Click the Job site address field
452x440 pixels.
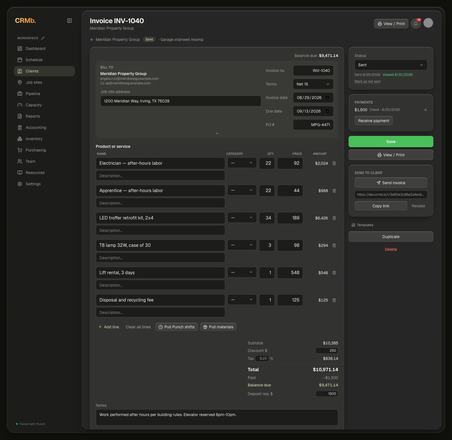(181, 101)
